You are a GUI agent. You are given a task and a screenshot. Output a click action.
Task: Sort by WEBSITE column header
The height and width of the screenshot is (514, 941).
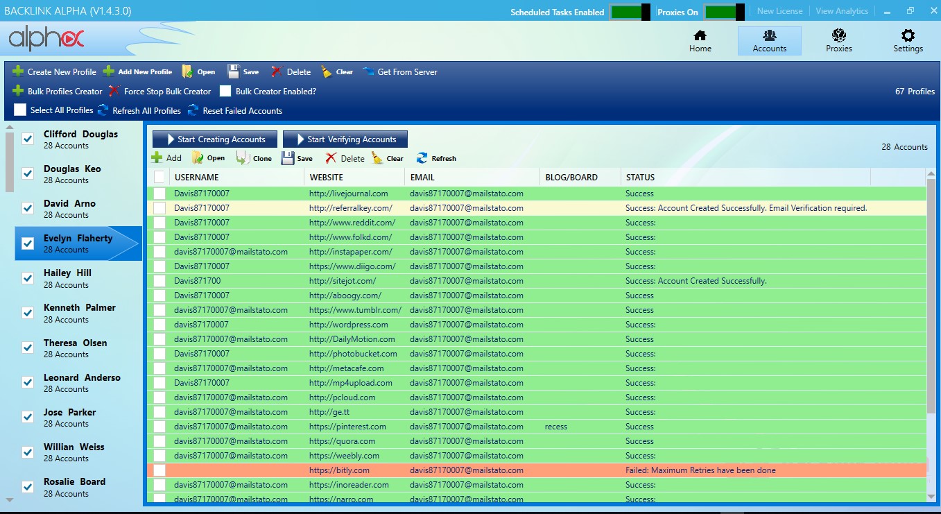(x=354, y=177)
